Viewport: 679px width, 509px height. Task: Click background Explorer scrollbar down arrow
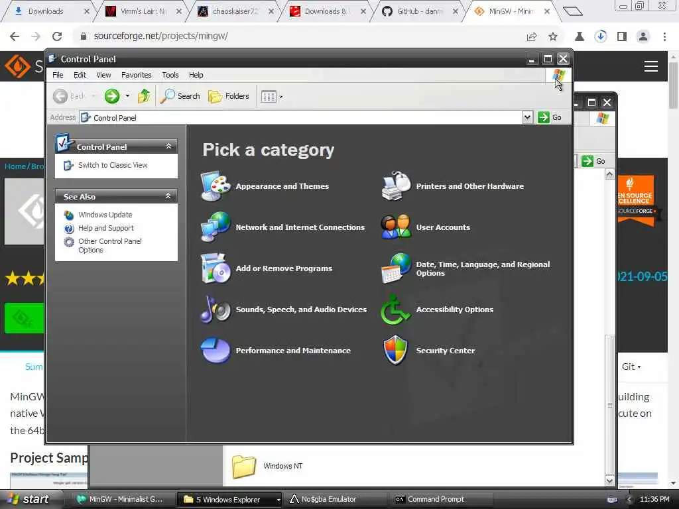tap(610, 481)
